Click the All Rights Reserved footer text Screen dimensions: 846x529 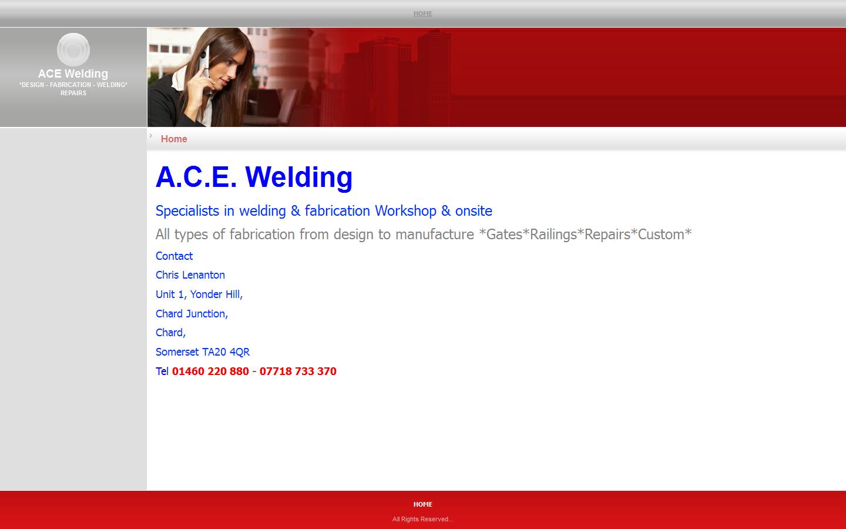coord(422,519)
